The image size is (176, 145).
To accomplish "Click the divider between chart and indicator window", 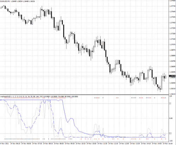I will [84, 94].
